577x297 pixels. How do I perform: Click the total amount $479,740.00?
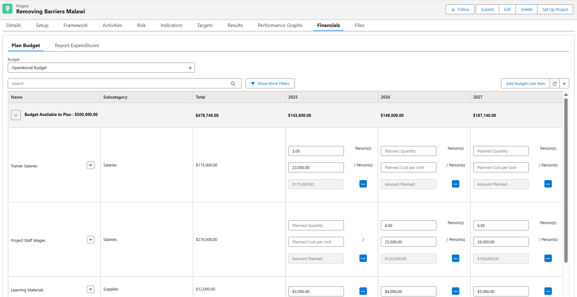tap(207, 116)
